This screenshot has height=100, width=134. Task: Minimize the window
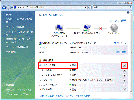(x=120, y=3)
